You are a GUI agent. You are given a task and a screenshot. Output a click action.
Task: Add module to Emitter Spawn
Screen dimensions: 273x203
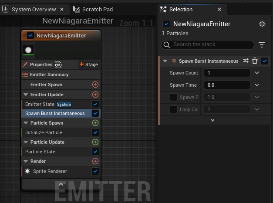tap(95, 85)
